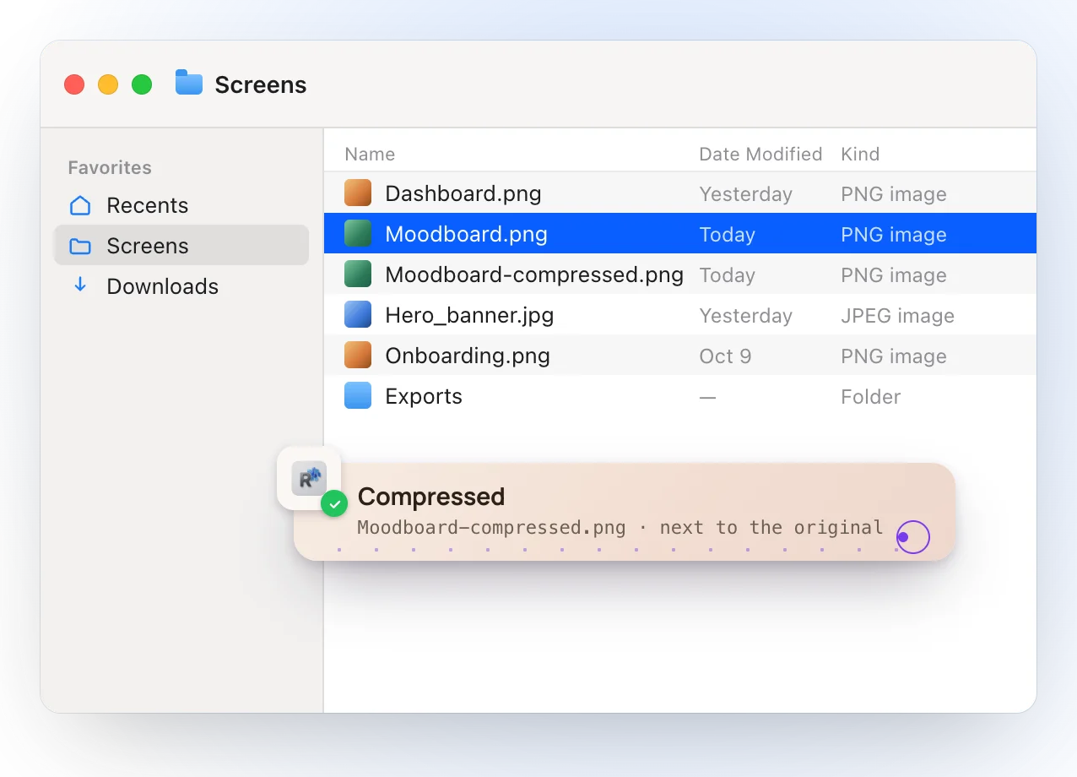The width and height of the screenshot is (1077, 777).
Task: Select the Dashboard.png file name
Action: click(463, 193)
